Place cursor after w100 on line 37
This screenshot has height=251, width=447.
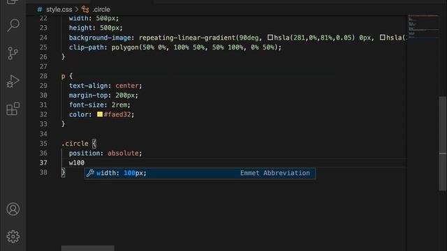(x=85, y=162)
